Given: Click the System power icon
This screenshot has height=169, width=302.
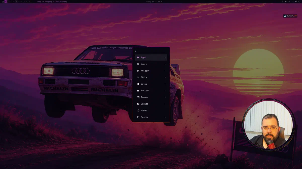Looking at the screenshot, I should (138, 117).
